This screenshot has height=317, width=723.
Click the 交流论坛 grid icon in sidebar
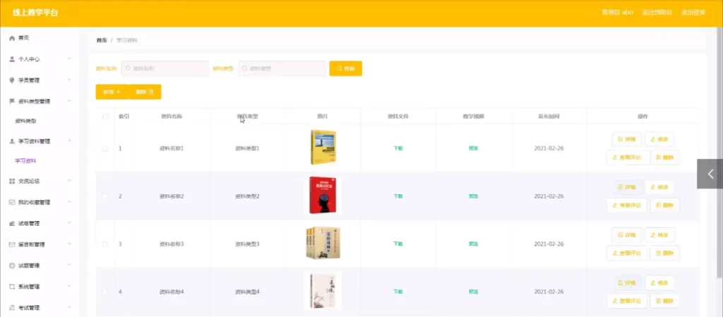(12, 181)
